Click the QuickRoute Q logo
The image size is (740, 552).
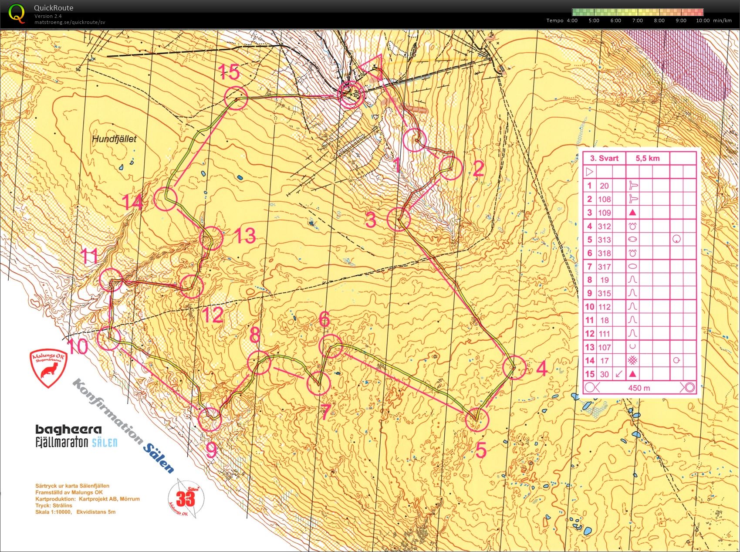click(17, 13)
